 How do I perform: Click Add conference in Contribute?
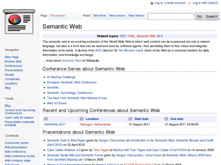15,152
